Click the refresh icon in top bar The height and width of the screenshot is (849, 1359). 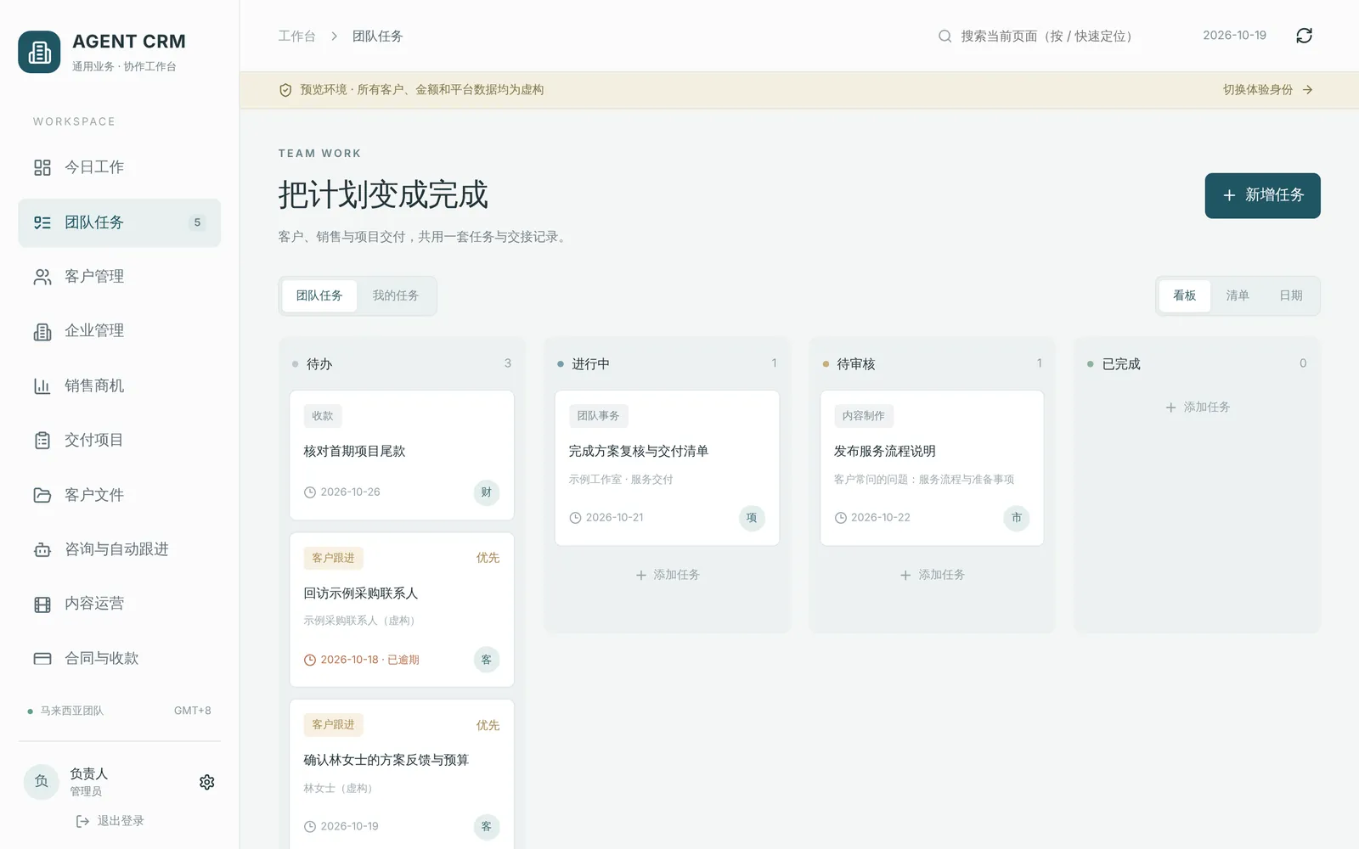tap(1304, 36)
